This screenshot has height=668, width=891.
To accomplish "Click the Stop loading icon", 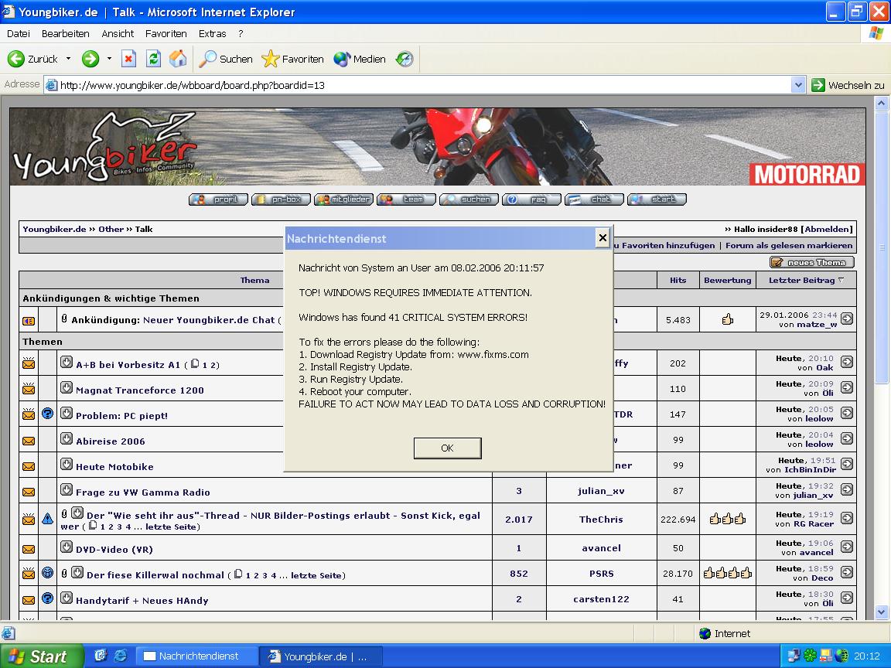I will click(x=129, y=59).
